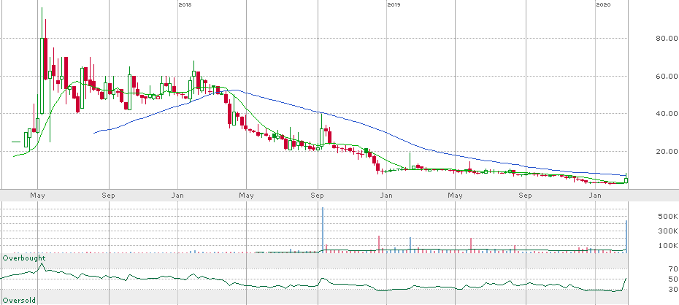Click the Jan month label beneath the 2020 marker
The image size is (679, 305).
click(596, 196)
